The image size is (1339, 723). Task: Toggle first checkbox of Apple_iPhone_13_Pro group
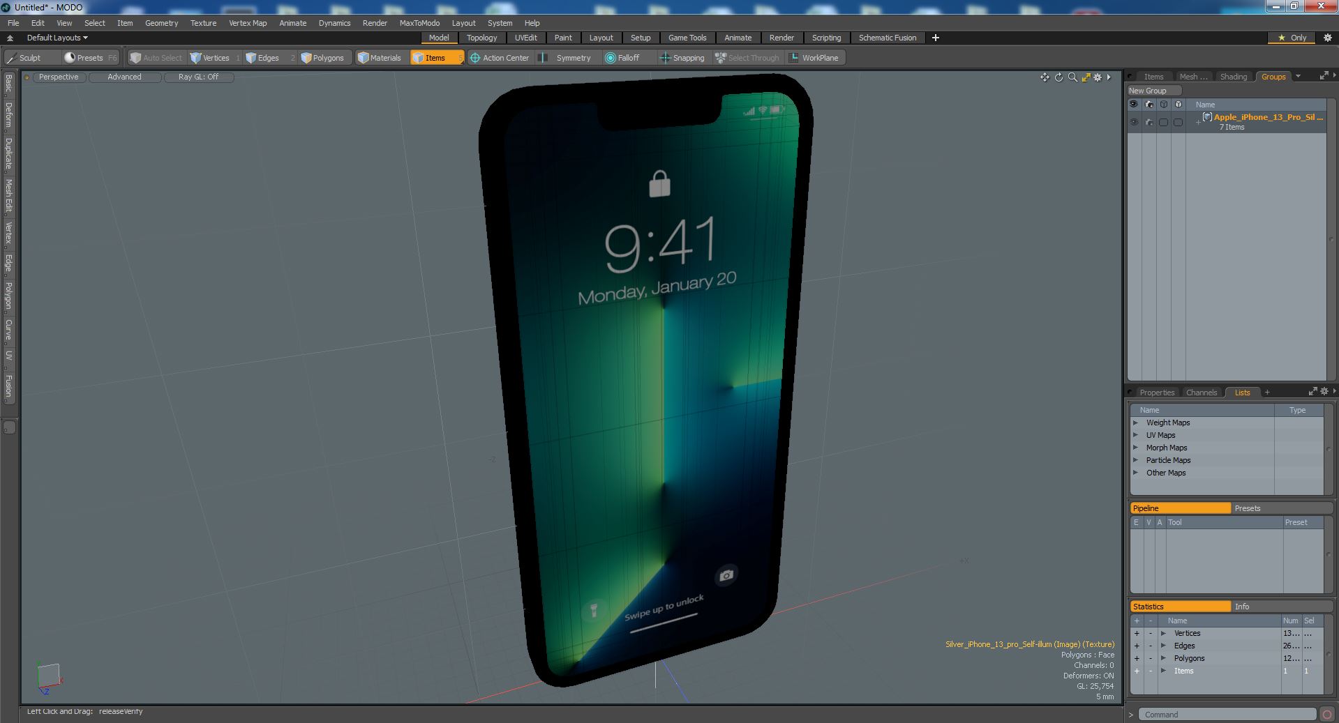1163,122
